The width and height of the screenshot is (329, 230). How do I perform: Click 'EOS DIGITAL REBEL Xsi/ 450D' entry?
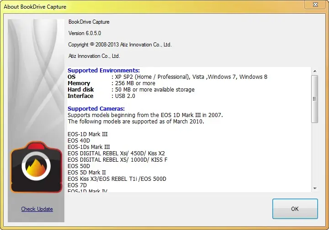116,153
